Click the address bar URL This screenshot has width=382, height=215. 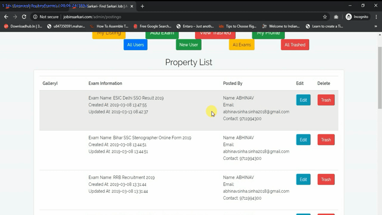click(x=92, y=17)
